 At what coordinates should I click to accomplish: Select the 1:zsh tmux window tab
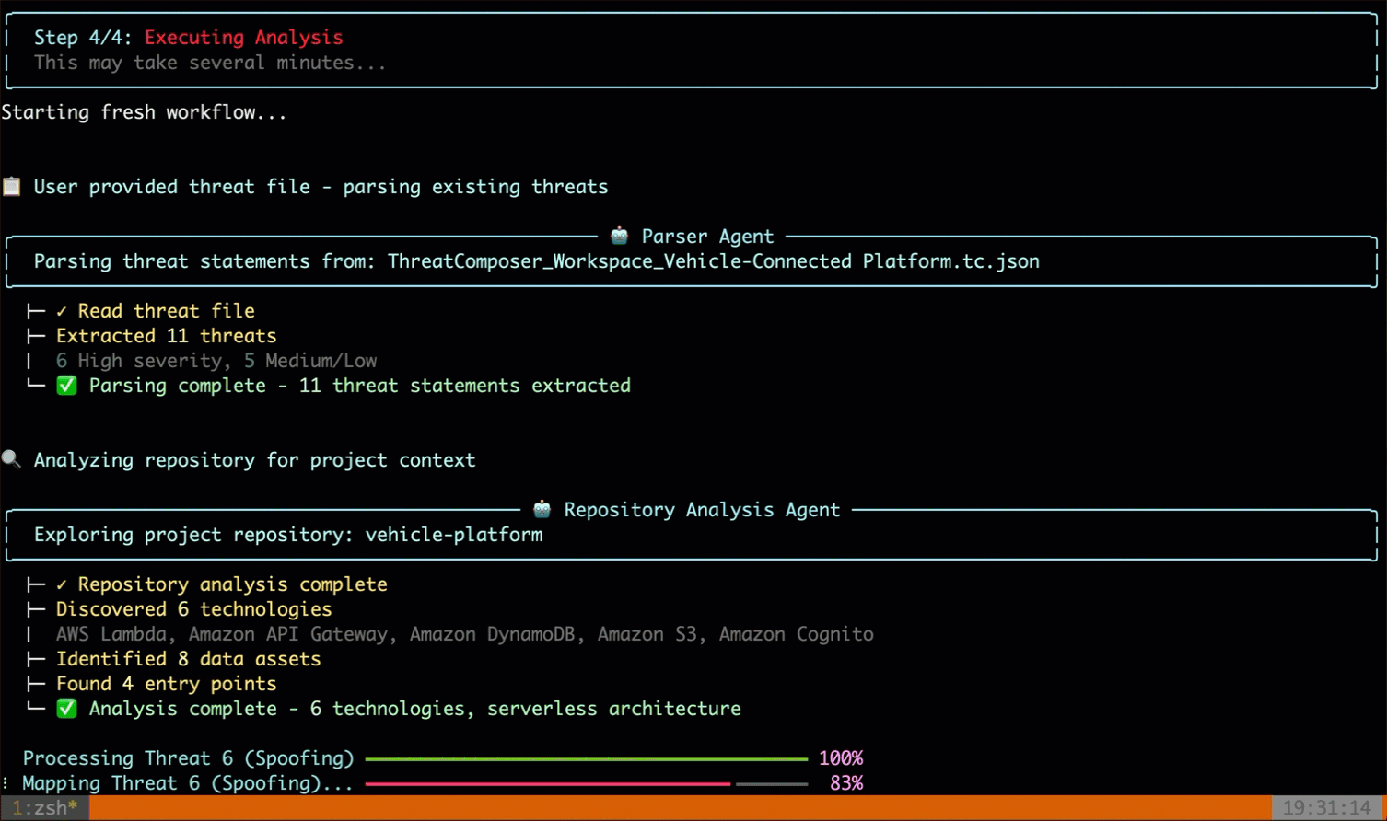(44, 808)
